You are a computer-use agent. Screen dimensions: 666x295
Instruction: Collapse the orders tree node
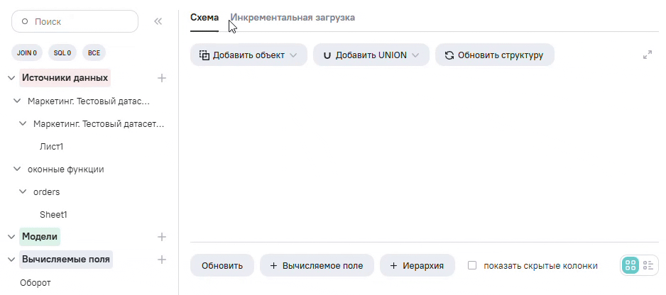click(x=23, y=191)
